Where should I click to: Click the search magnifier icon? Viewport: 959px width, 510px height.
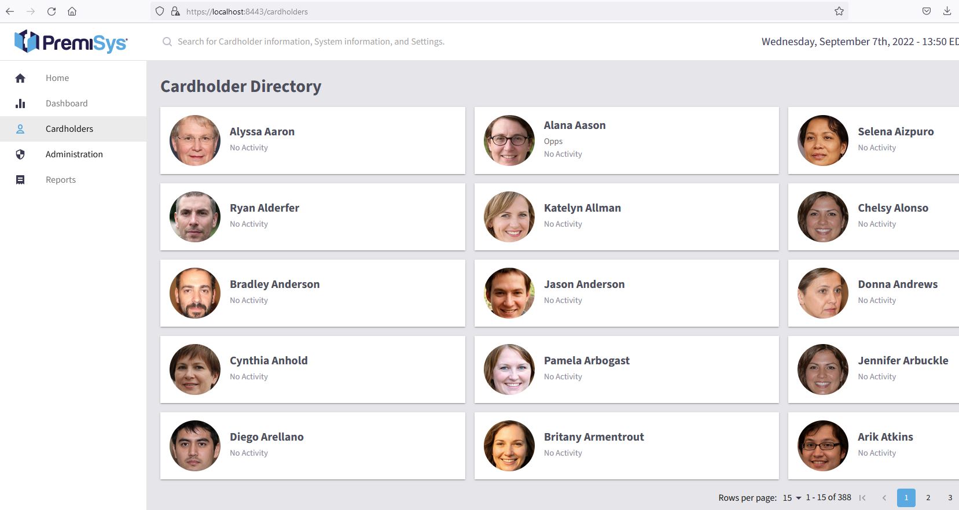[167, 42]
